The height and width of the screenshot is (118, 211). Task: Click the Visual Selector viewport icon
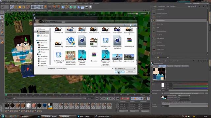(137, 13)
